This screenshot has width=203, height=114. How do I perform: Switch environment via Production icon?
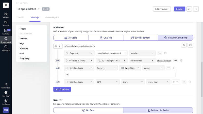coord(6,86)
